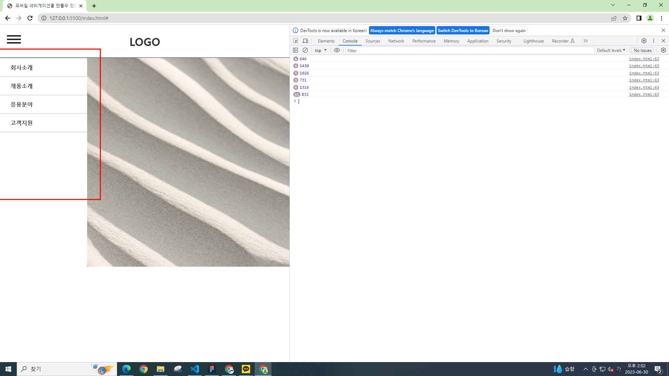Screen dimensions: 669x376
Task: Expand the top JavaScript context dropdown
Action: (321, 50)
